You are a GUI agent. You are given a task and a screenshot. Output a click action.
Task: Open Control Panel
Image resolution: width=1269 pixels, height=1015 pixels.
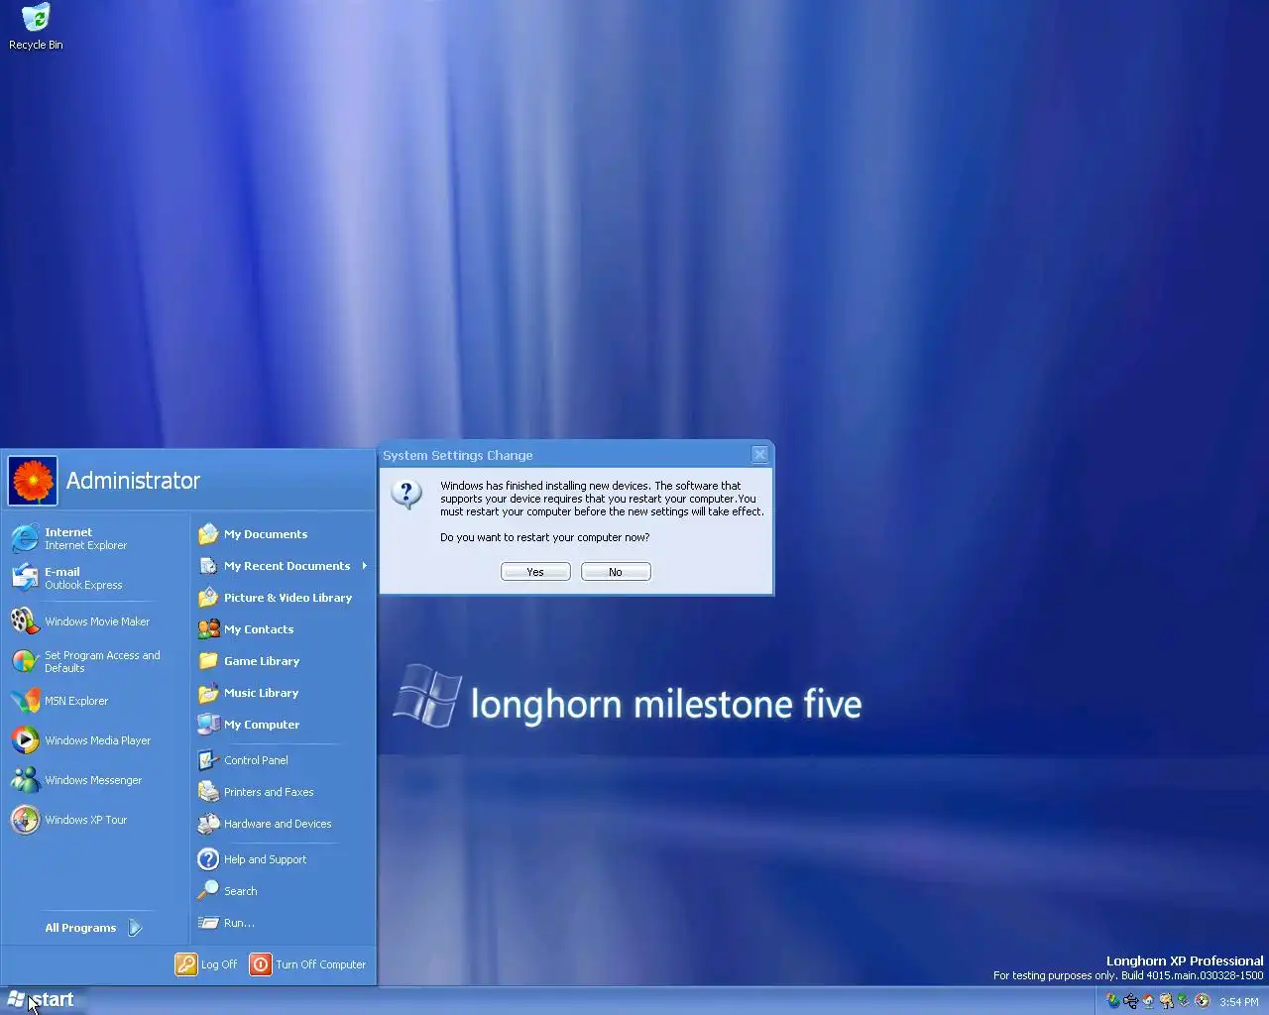click(284, 760)
